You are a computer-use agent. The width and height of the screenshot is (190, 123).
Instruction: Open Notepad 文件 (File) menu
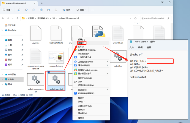[132, 47]
